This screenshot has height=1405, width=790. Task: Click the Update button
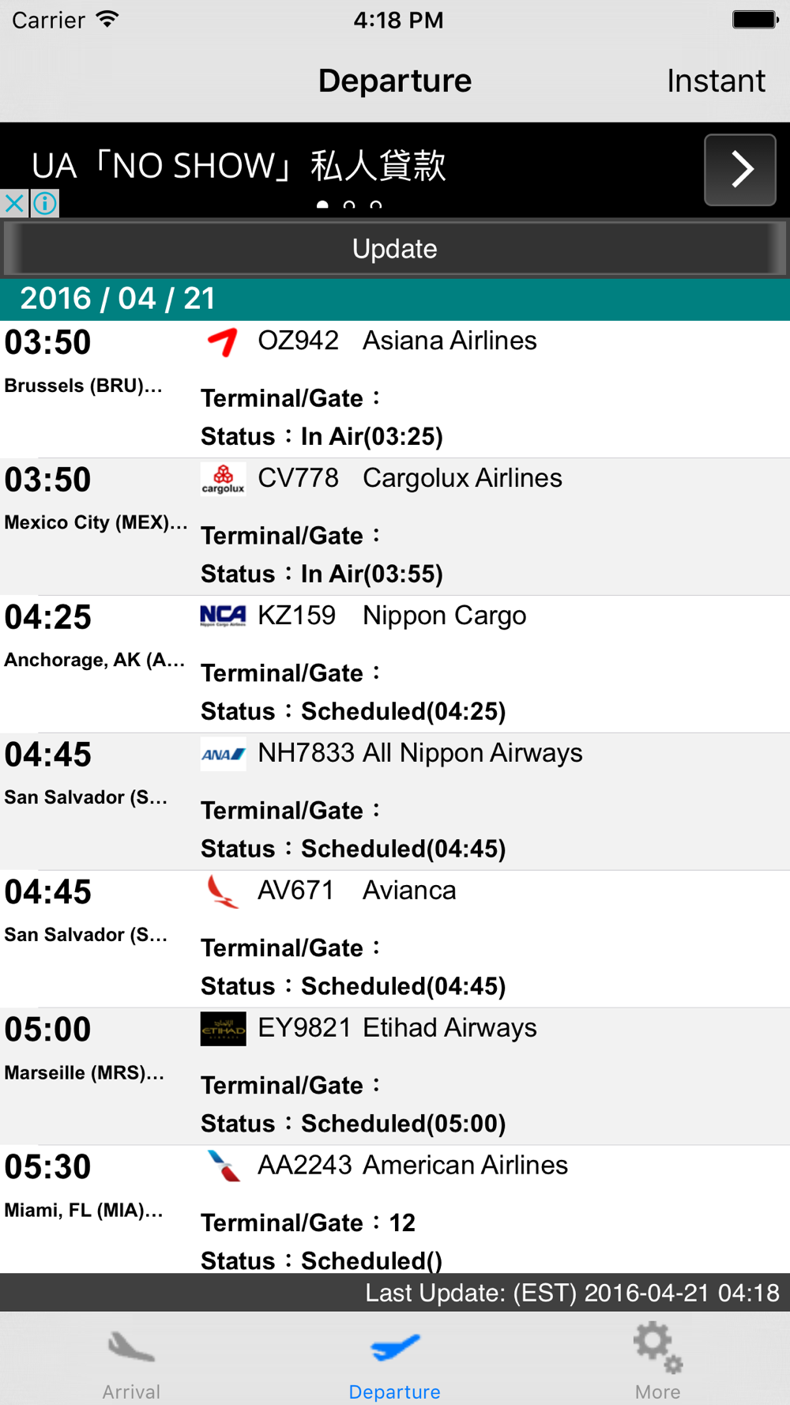pyautogui.click(x=395, y=249)
